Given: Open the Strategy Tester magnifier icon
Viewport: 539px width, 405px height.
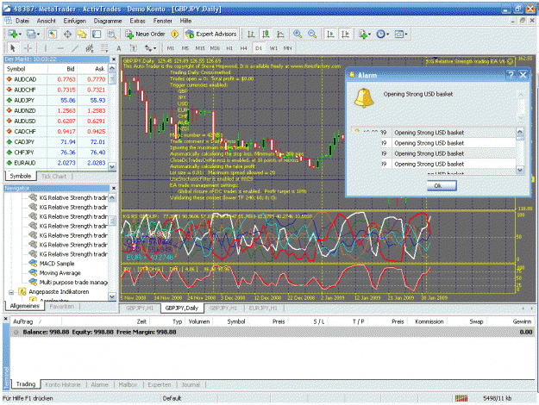Looking at the screenshot, I should click(x=111, y=34).
